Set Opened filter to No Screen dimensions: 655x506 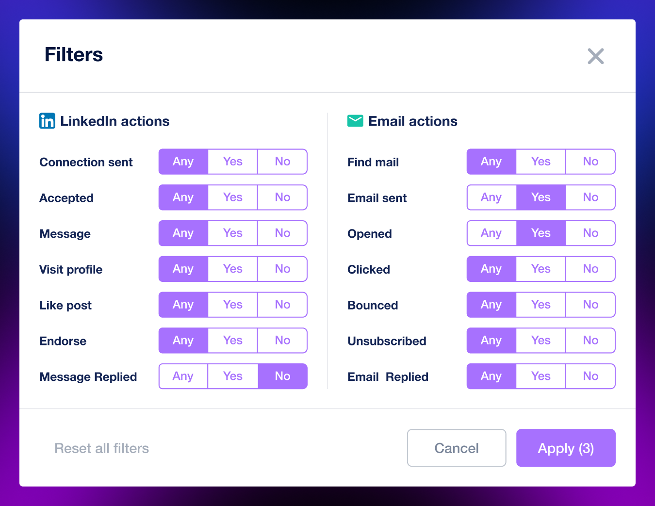(x=590, y=233)
